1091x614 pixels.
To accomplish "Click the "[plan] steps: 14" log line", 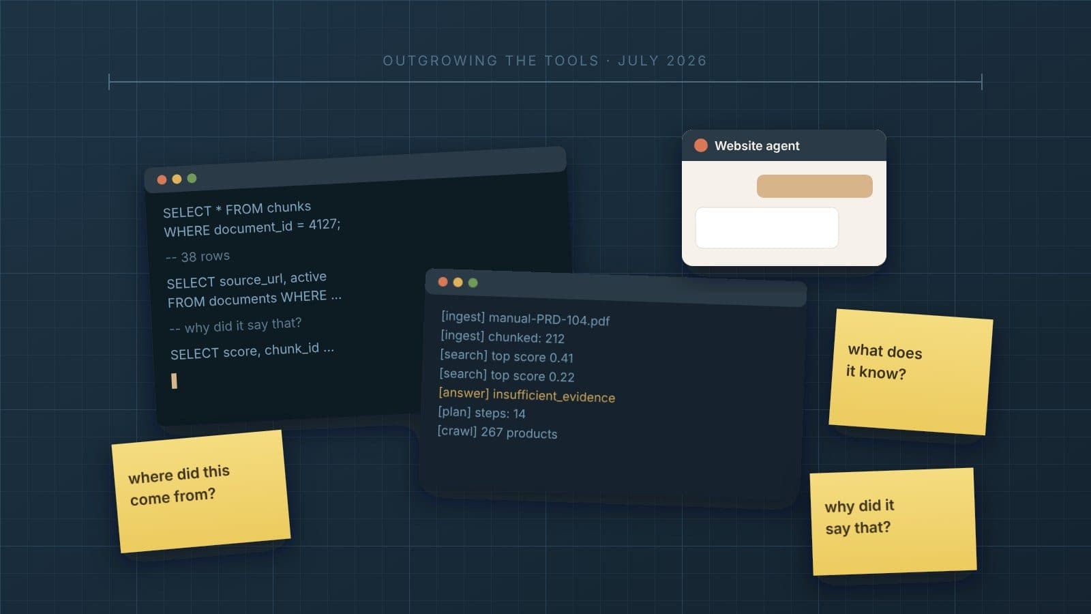I will coord(481,413).
